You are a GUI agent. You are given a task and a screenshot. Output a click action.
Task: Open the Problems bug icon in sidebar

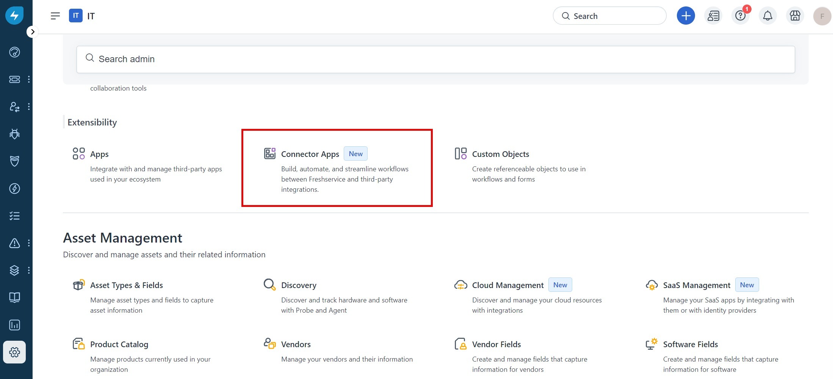(x=14, y=134)
